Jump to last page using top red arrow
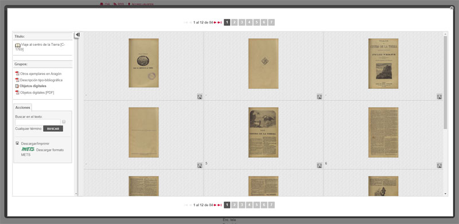The image size is (459, 224). tap(220, 22)
